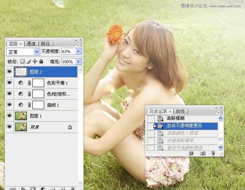
Task: Switch to the 通道 channels tab
Action: 32,43
